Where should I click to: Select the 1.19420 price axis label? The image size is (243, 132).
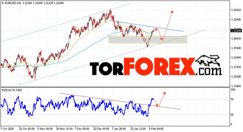pos(236,48)
